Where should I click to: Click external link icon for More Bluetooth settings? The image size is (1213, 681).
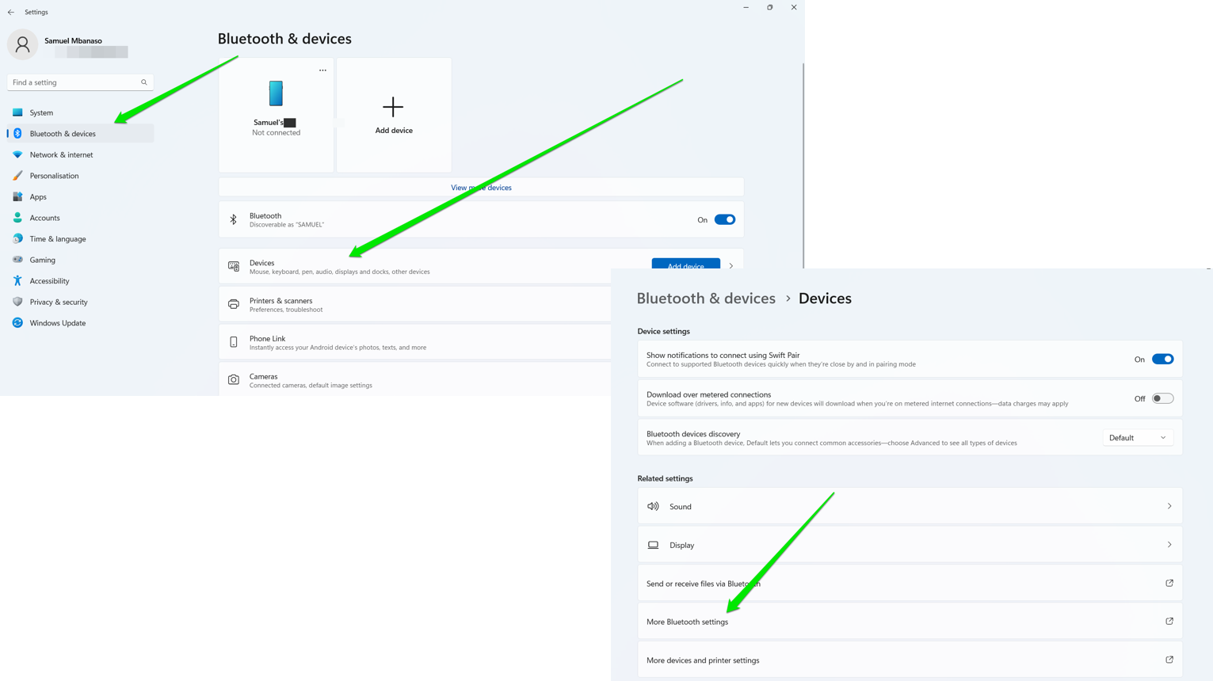pos(1169,622)
